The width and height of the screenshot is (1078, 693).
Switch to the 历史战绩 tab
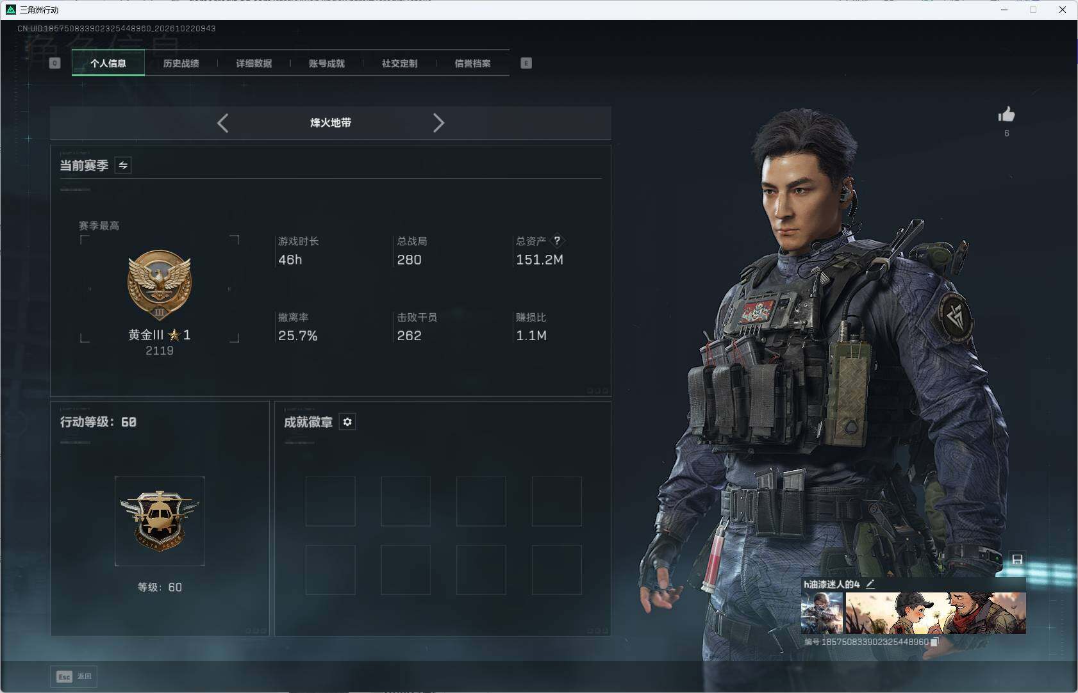(x=181, y=63)
